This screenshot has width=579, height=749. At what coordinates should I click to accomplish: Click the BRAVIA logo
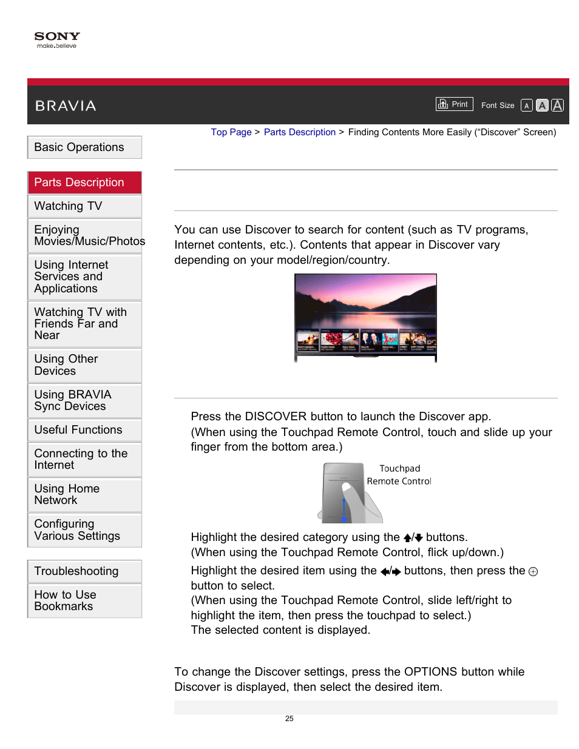pos(66,106)
